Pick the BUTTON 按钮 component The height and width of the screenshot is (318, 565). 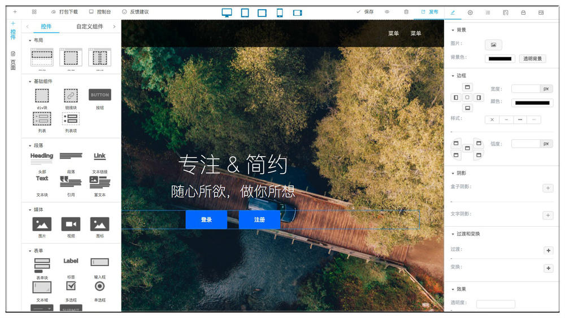[x=100, y=95]
